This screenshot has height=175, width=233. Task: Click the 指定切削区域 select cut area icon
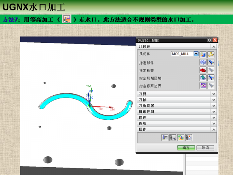(203, 78)
